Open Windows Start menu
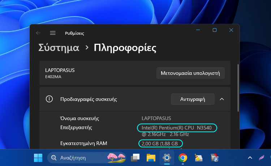The image size is (271, 166). tap(38, 158)
